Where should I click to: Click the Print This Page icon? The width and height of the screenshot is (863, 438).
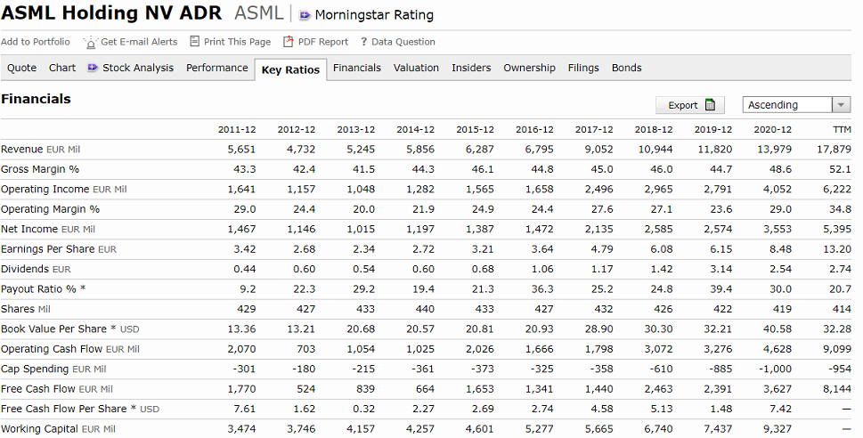click(x=196, y=42)
